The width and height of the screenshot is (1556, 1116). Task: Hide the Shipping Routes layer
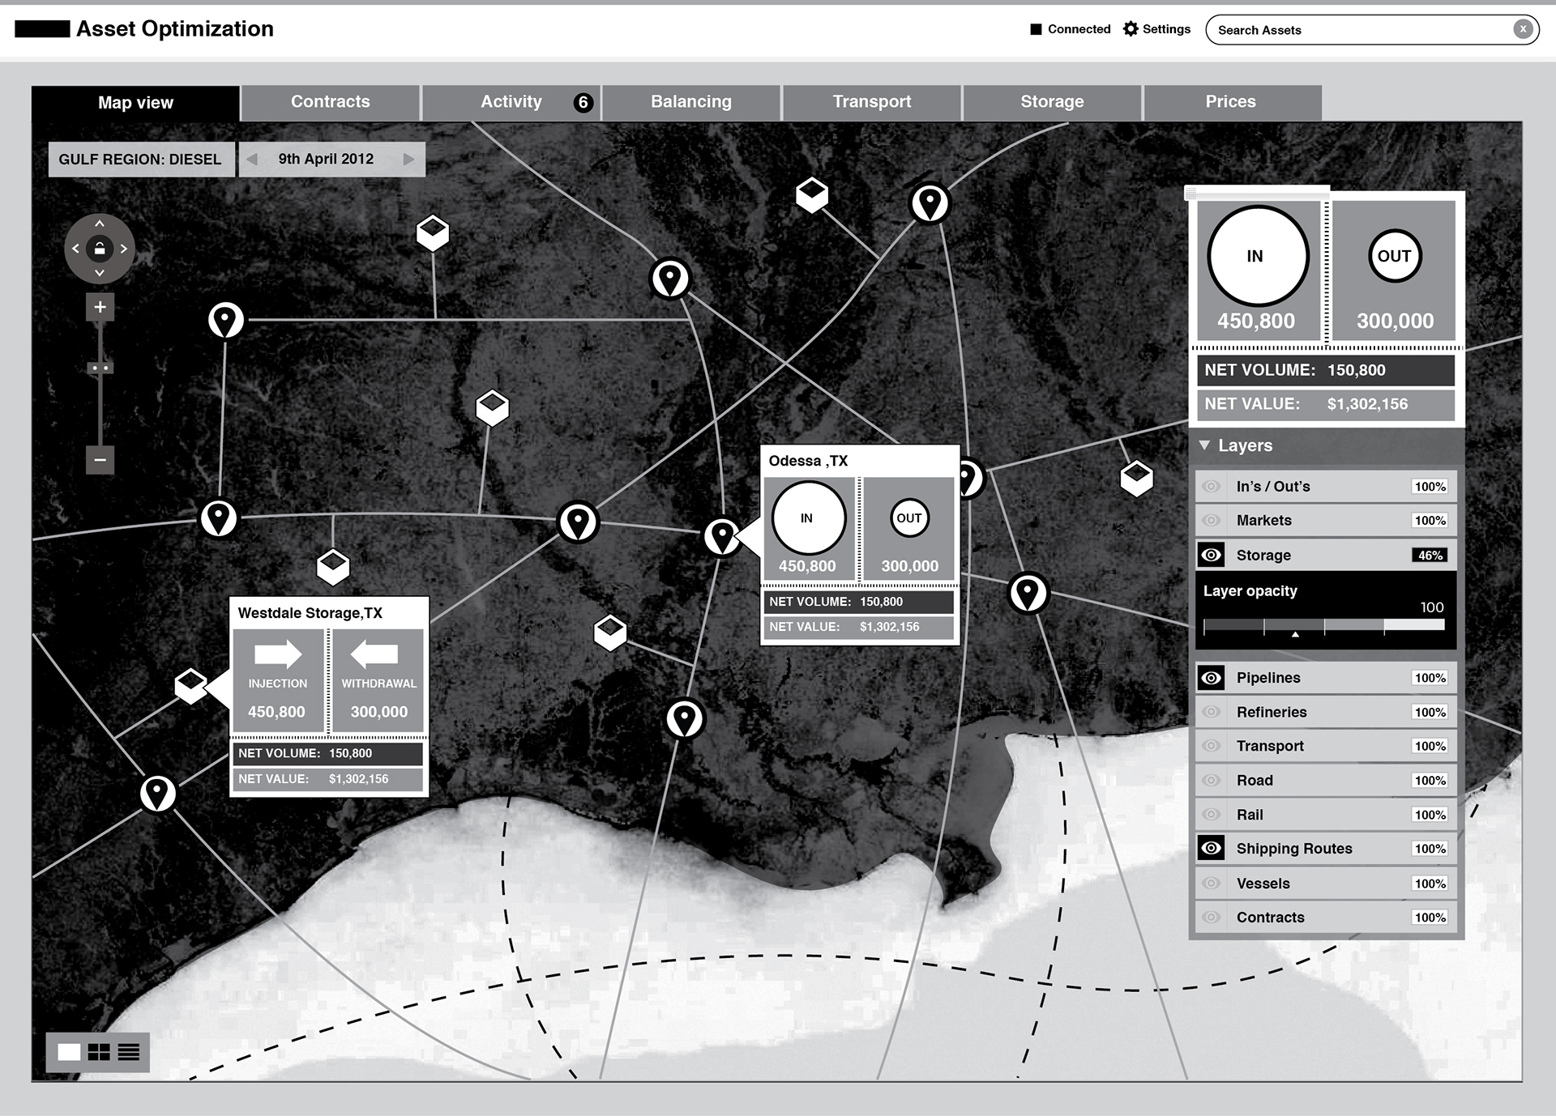1212,849
